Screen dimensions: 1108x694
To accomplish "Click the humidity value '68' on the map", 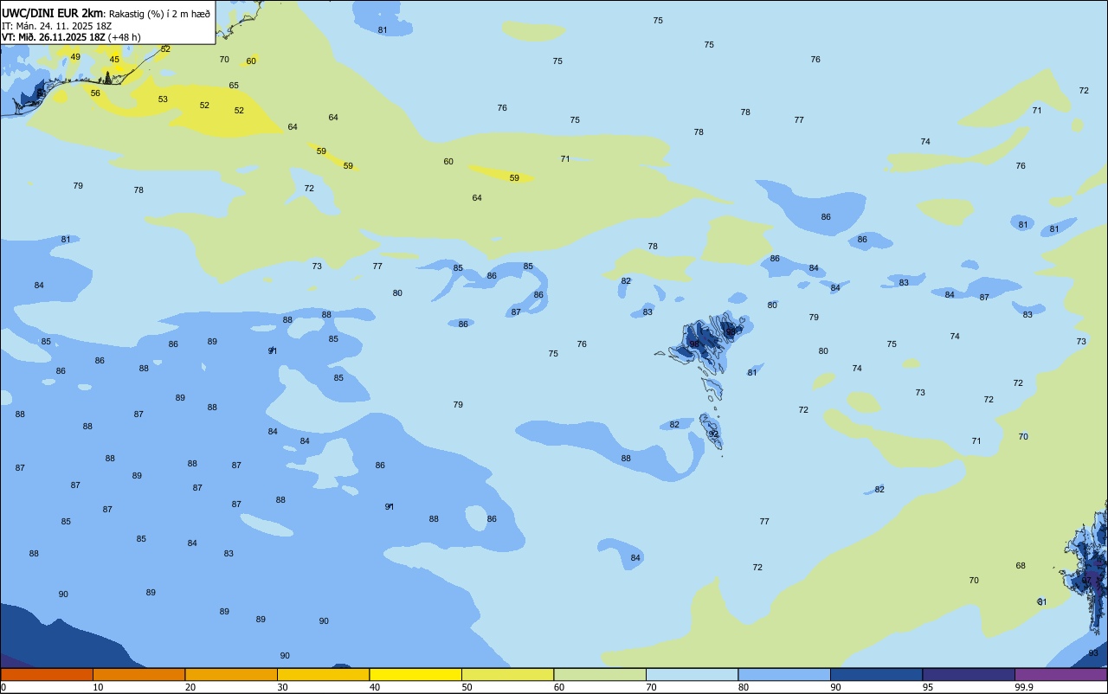I will (x=1021, y=566).
